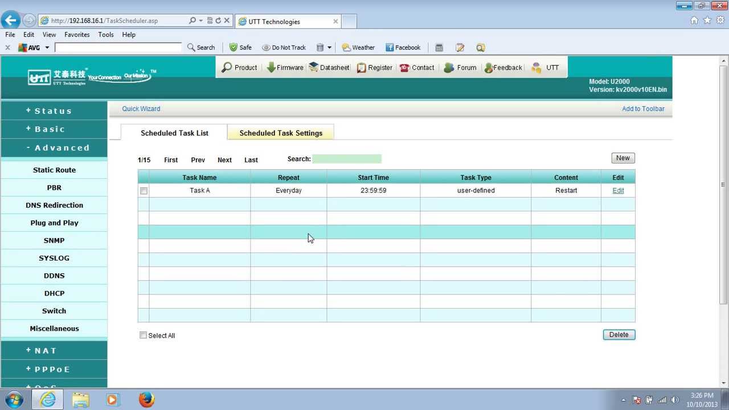Expand the PPPoE menu section
The height and width of the screenshot is (410, 729).
(54, 369)
